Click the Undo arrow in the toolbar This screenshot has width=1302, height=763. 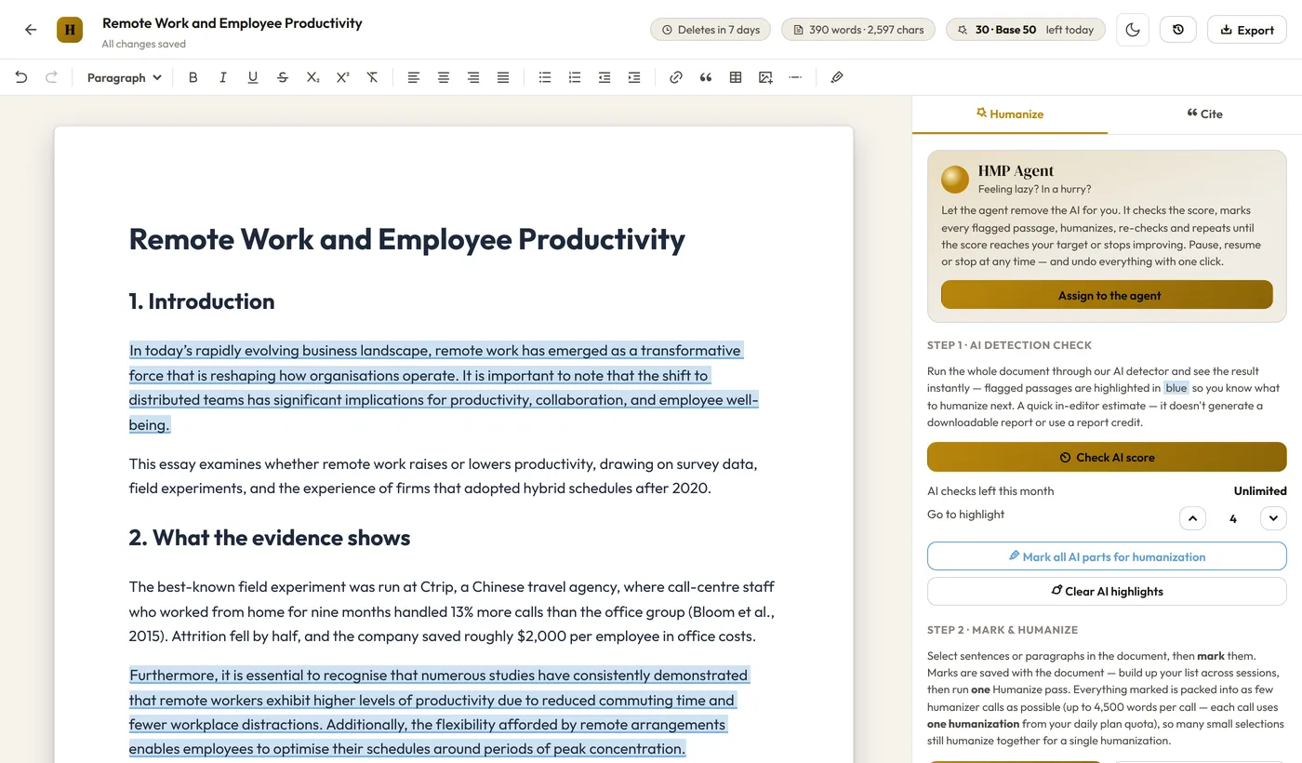(21, 78)
